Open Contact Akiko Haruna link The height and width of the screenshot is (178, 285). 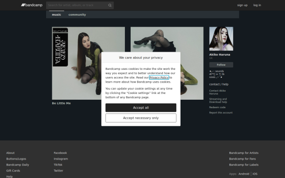(x=218, y=92)
